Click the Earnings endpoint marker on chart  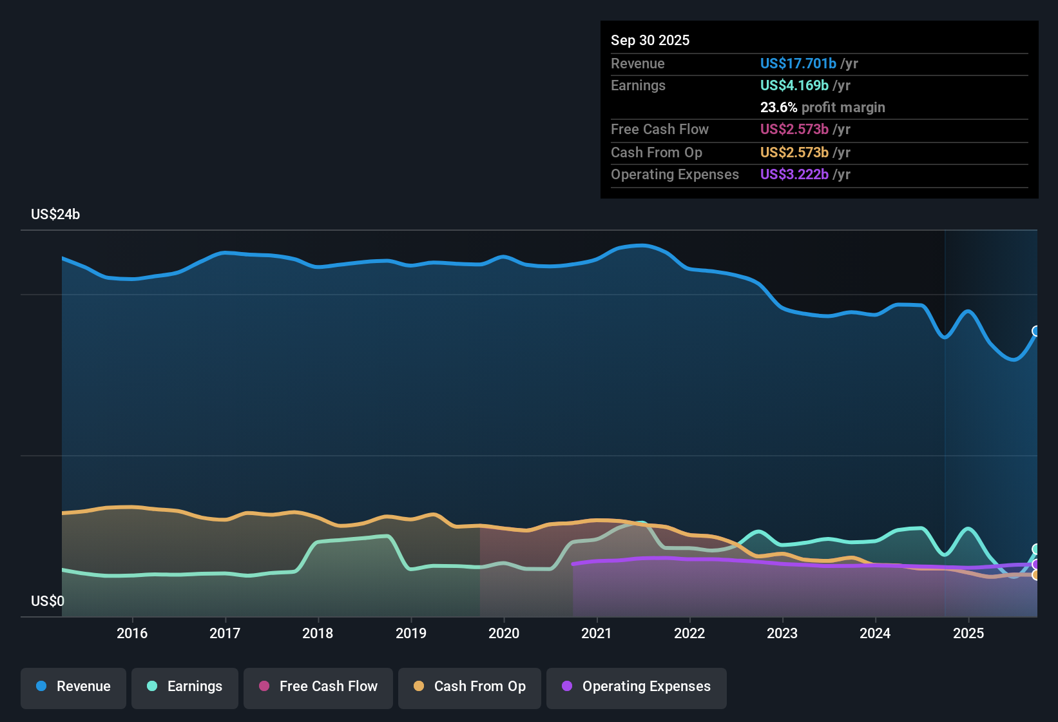[x=1036, y=549]
